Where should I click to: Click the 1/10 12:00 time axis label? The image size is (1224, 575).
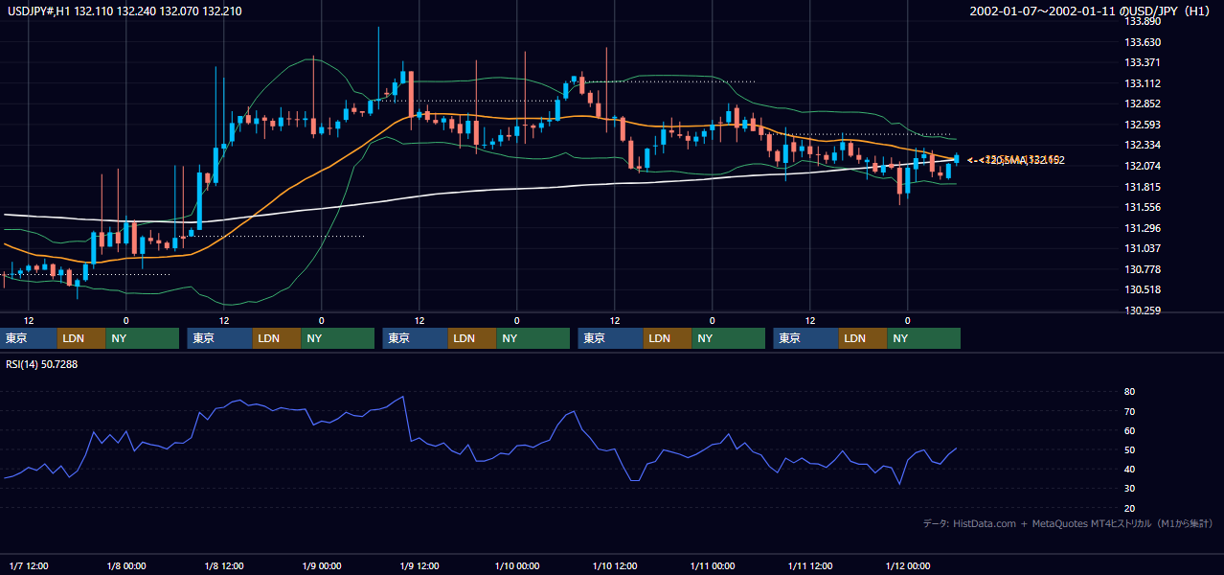click(615, 565)
